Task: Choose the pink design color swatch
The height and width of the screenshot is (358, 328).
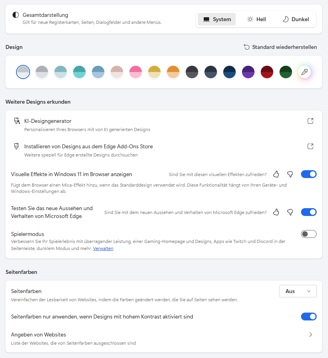Action: pos(136,72)
